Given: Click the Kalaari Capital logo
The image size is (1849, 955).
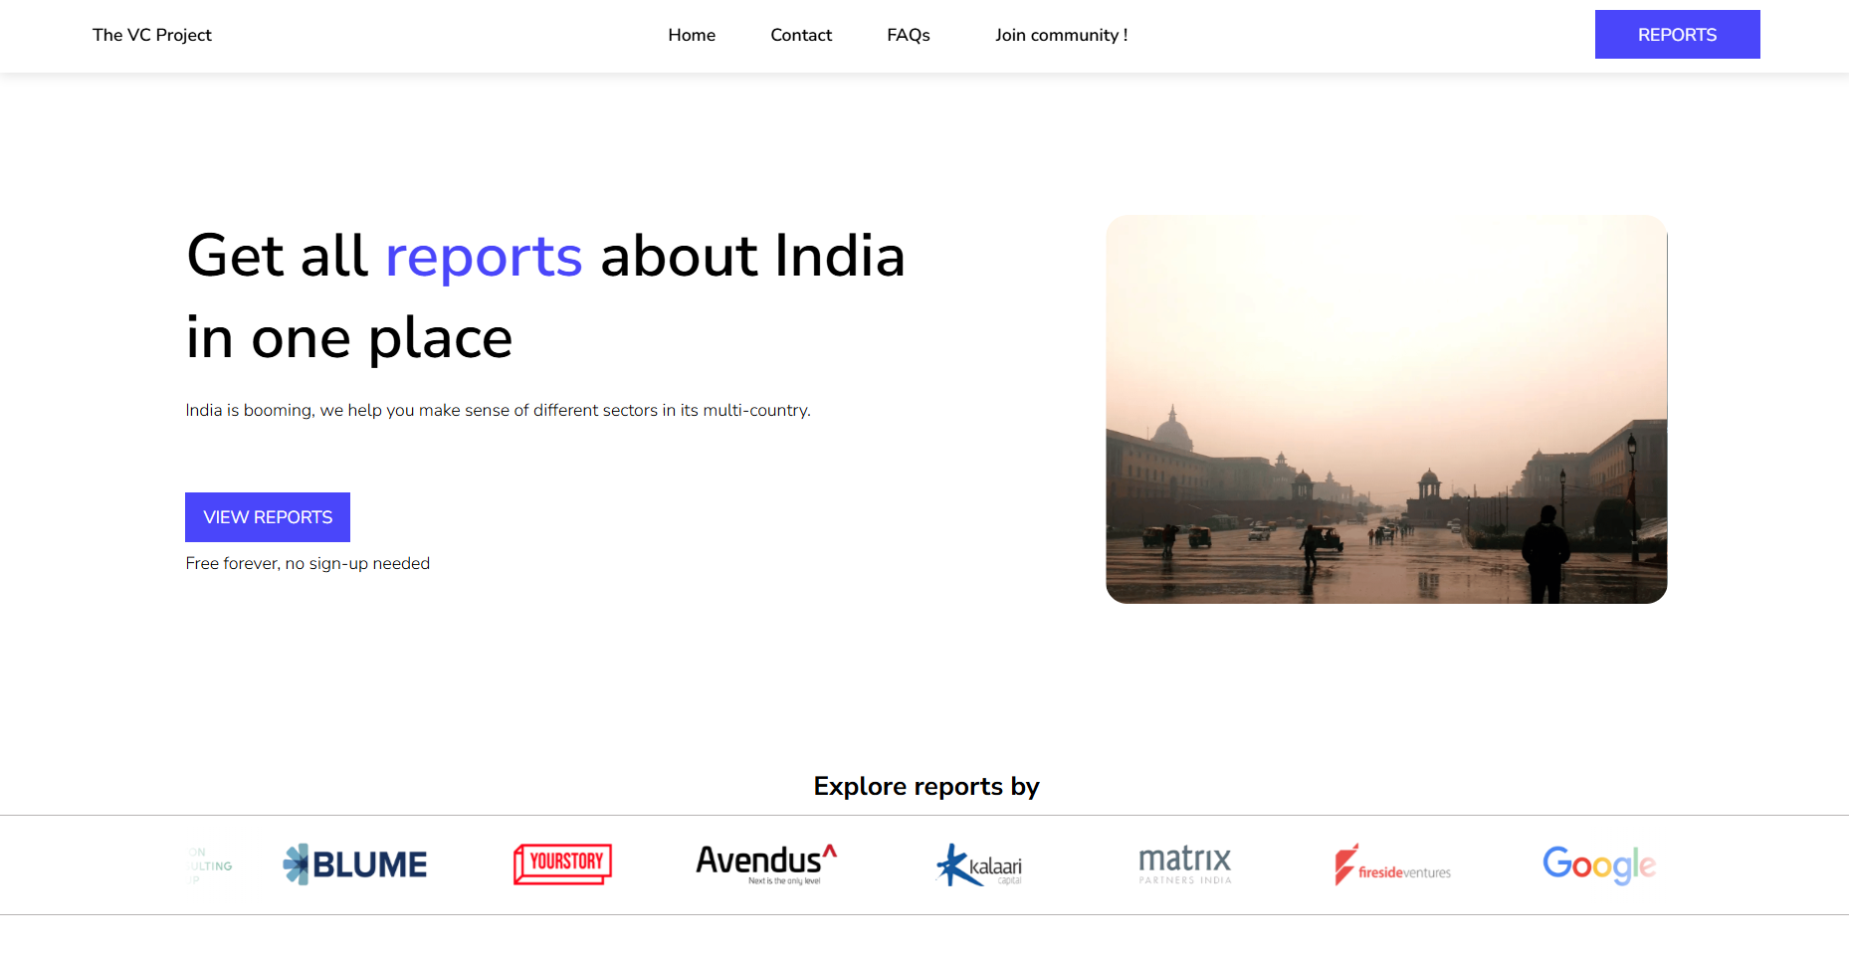Looking at the screenshot, I should 979,865.
